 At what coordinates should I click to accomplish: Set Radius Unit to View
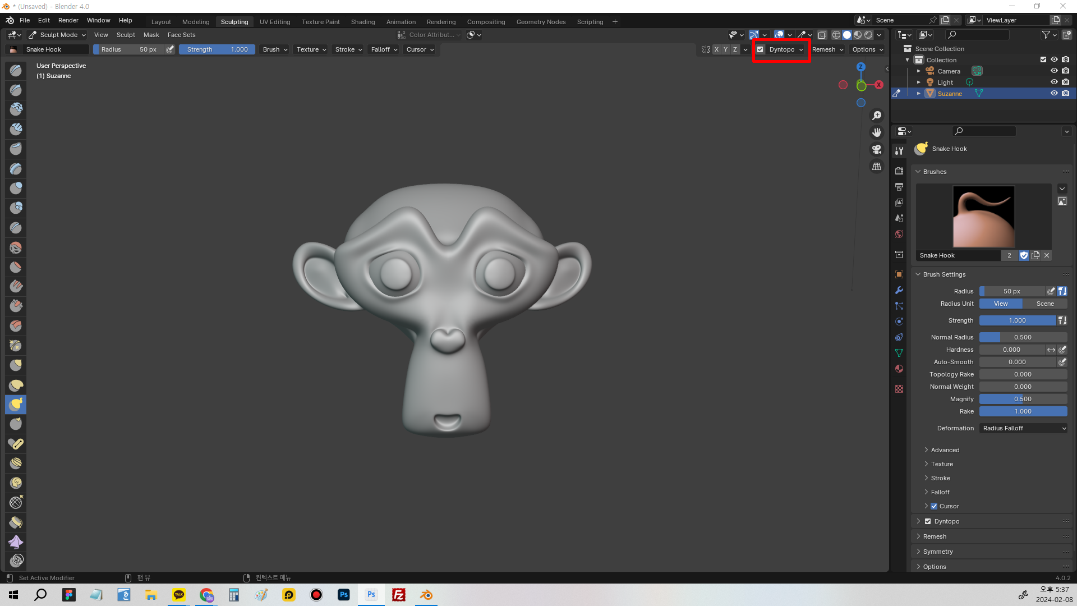pos(1001,304)
